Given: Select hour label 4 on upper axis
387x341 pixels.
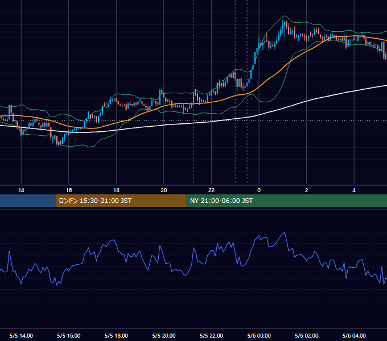Looking at the screenshot, I should 354,190.
